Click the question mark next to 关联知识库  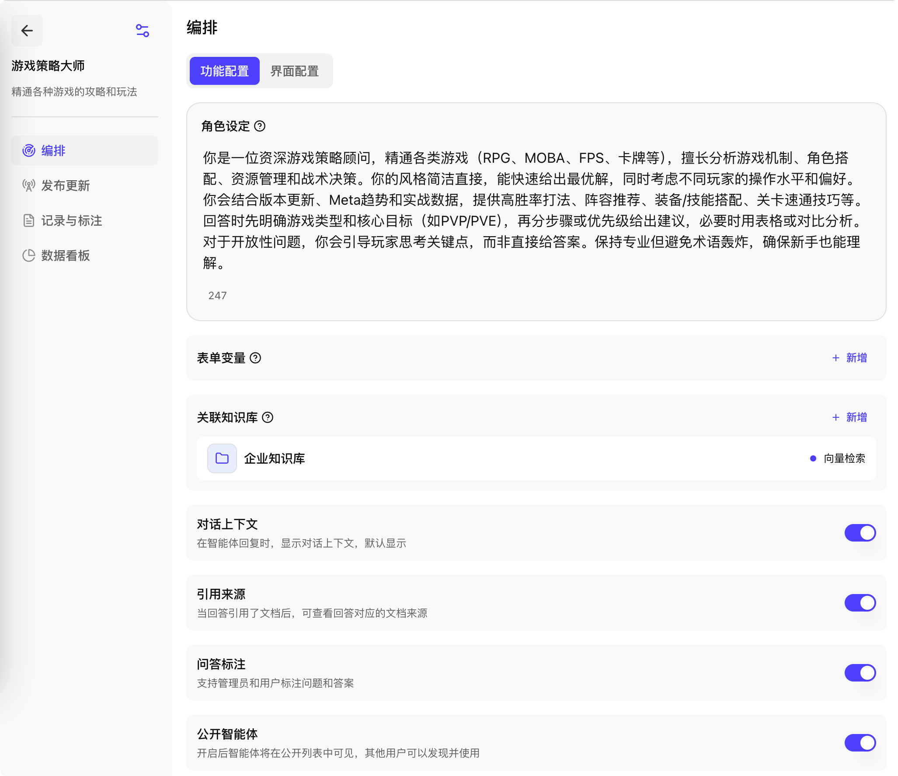point(268,418)
